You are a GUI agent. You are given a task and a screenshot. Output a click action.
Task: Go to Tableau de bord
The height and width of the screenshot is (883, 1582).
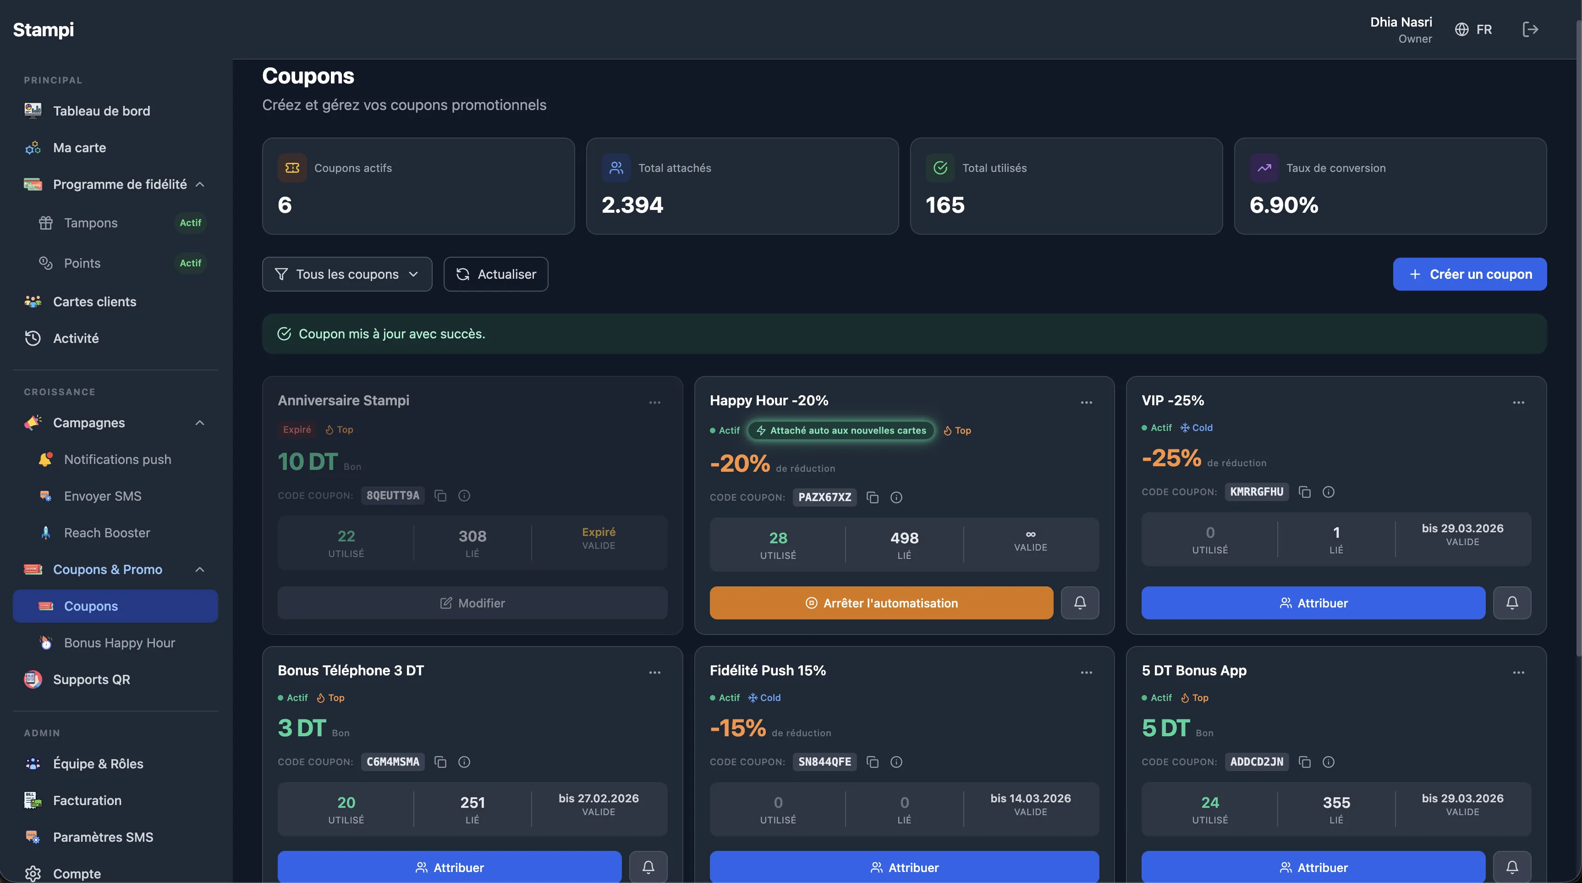[101, 110]
